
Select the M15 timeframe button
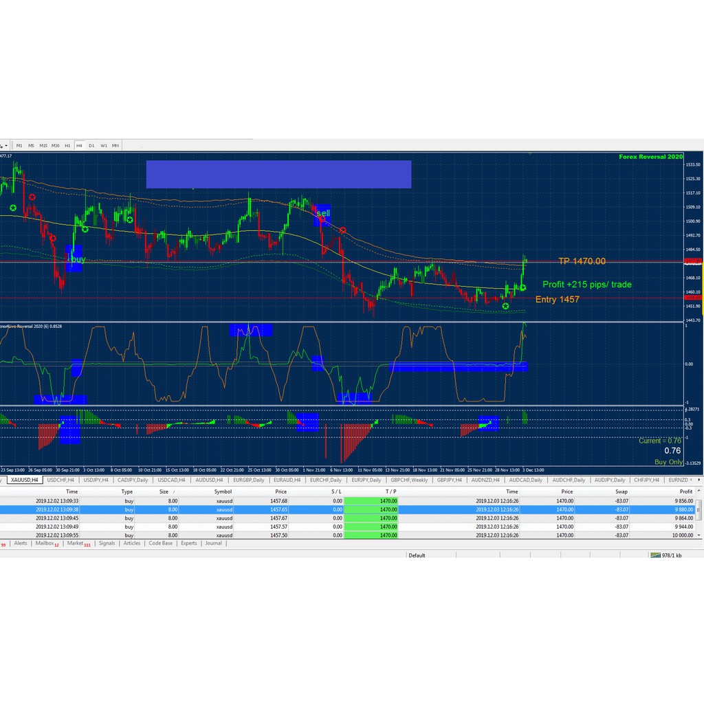(43, 146)
